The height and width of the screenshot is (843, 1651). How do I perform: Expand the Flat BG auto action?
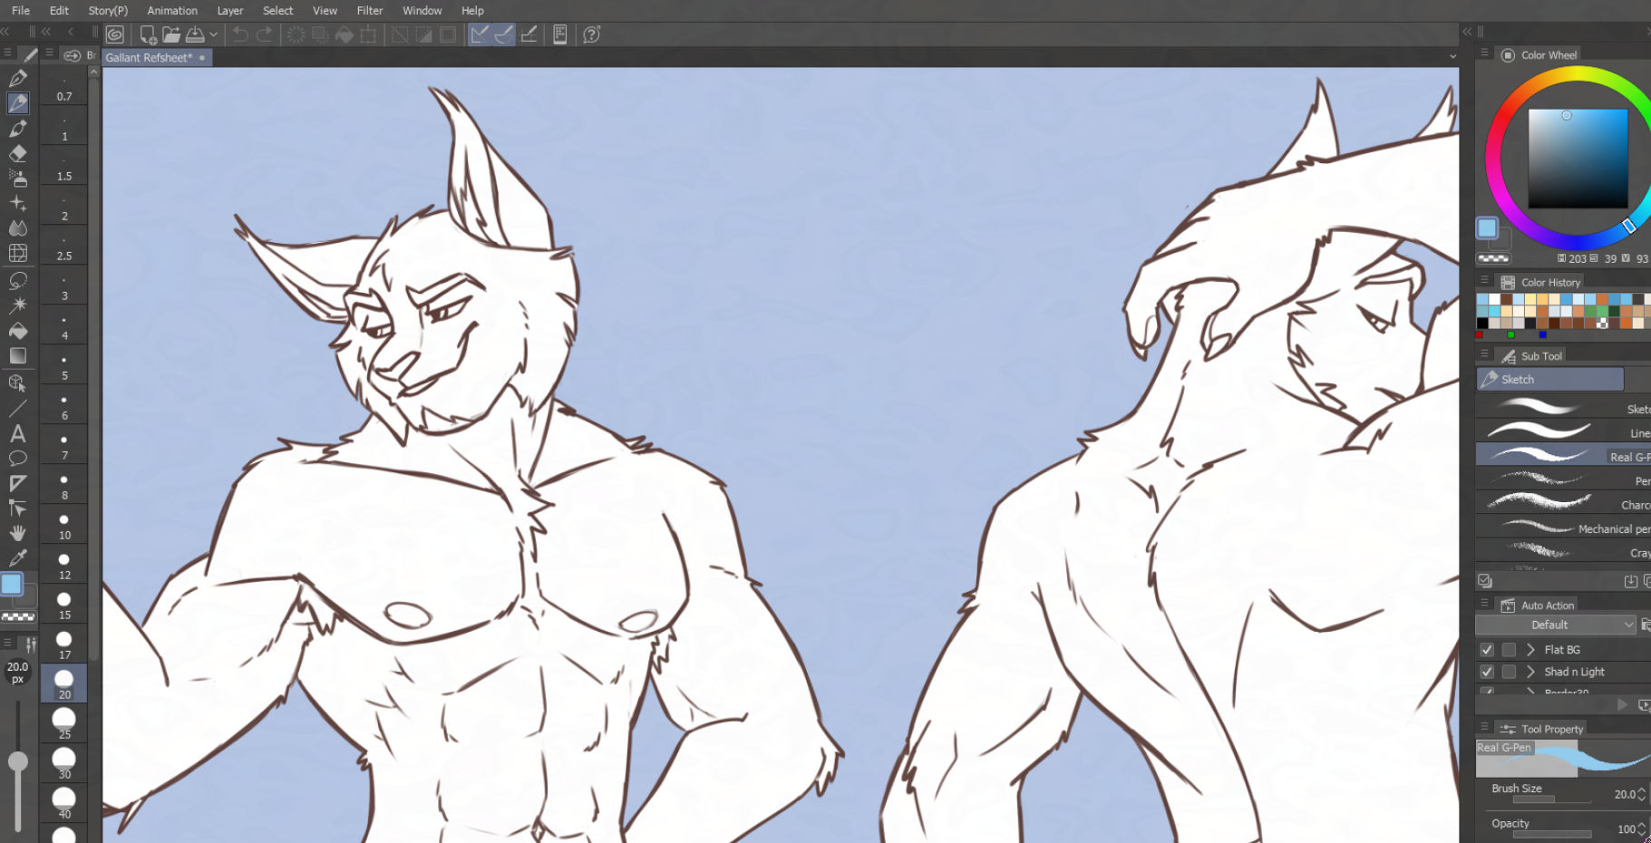(1530, 650)
